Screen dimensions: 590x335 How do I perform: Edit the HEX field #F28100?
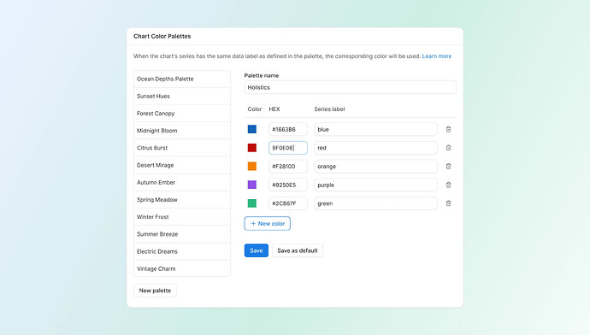288,166
